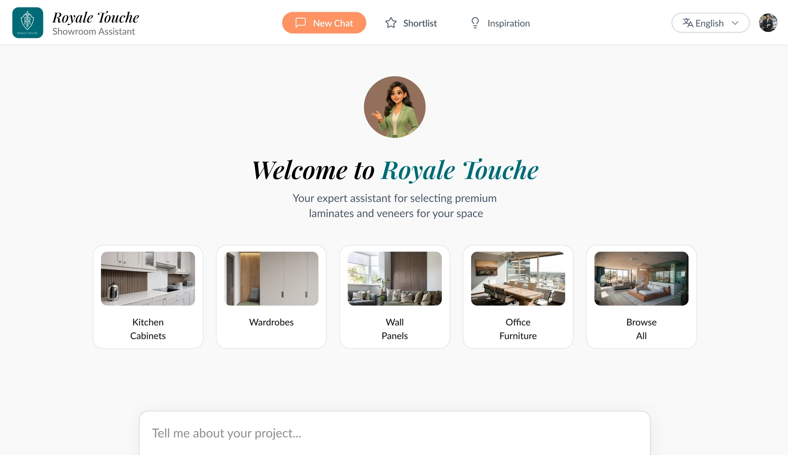
Task: Choose the Wardrobes category label
Action: pos(271,322)
